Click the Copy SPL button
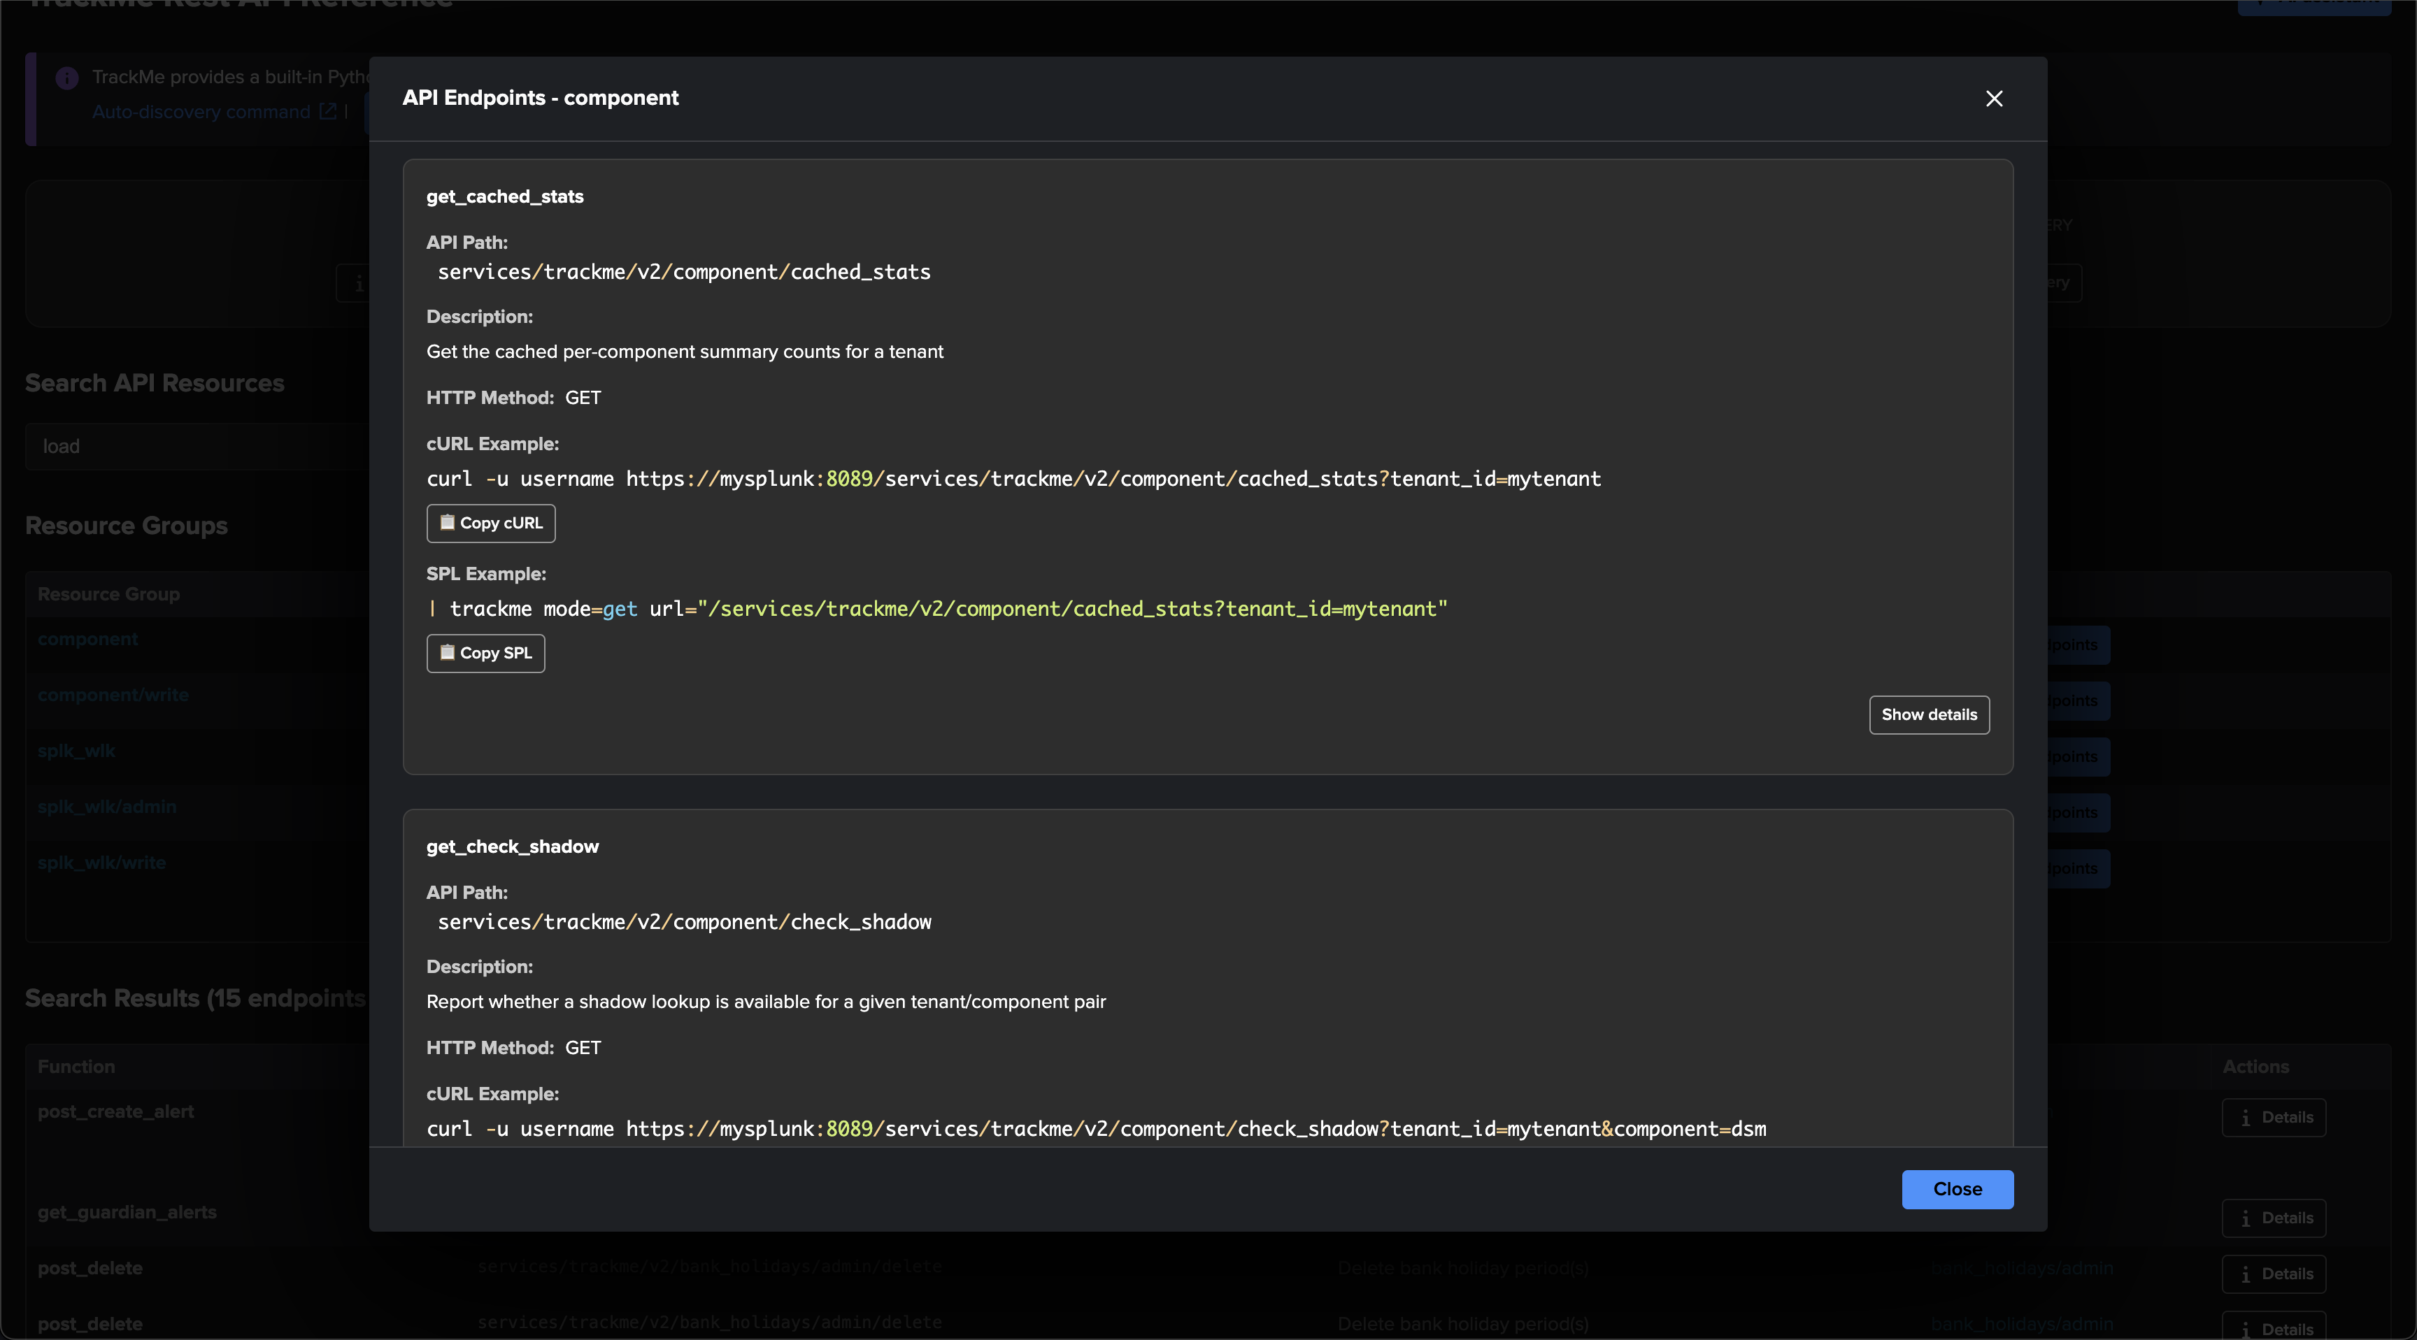The image size is (2417, 1340). [x=485, y=653]
